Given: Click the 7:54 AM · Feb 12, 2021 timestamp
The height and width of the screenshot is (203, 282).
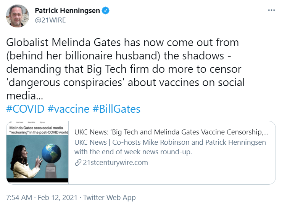Looking at the screenshot, I should (42, 197).
